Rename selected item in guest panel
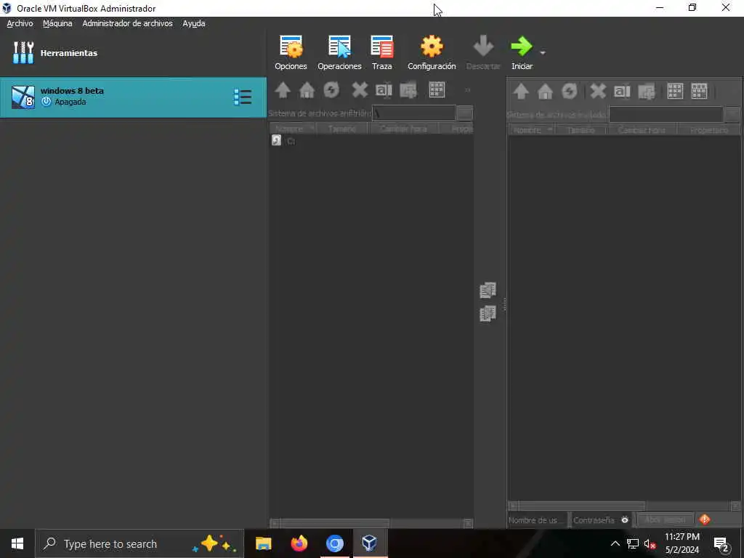 [622, 91]
